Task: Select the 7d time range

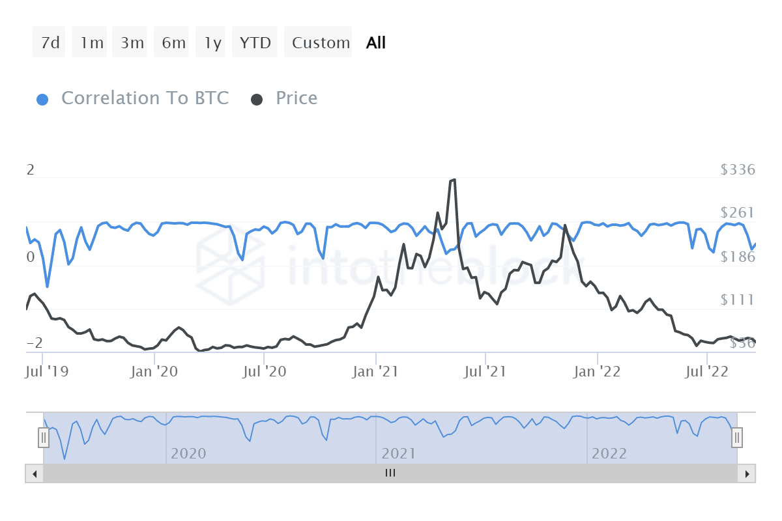Action: [50, 43]
